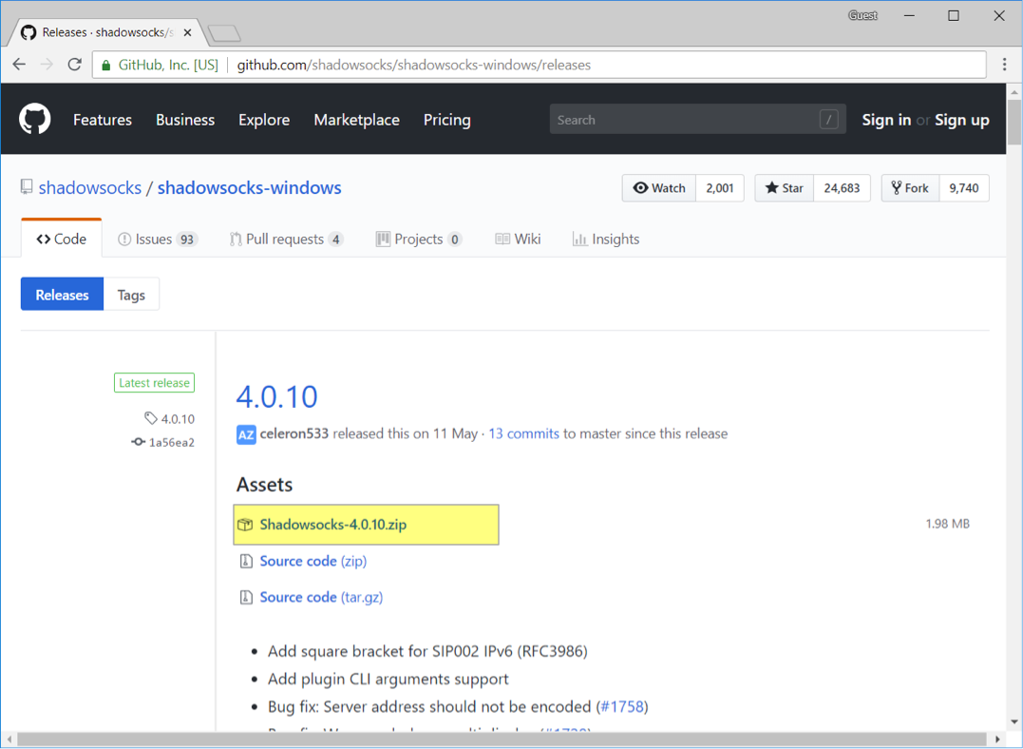
Task: Click the address bar URL
Action: coord(413,65)
